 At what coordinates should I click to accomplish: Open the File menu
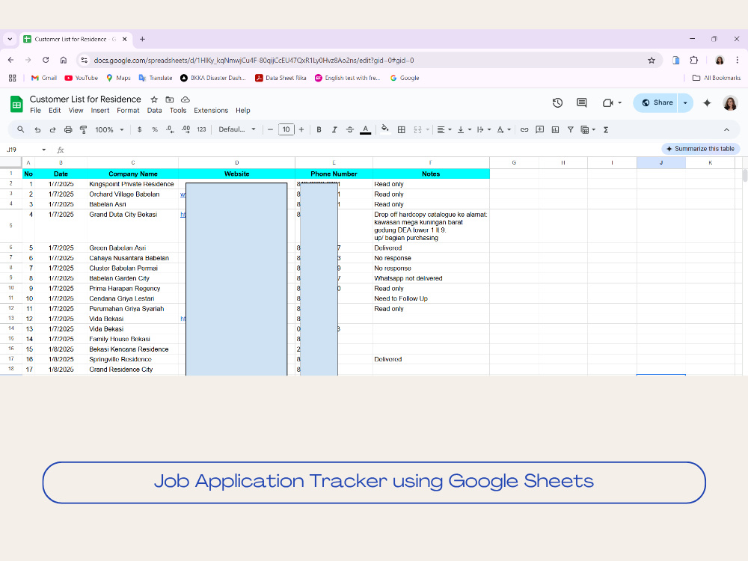tap(35, 110)
